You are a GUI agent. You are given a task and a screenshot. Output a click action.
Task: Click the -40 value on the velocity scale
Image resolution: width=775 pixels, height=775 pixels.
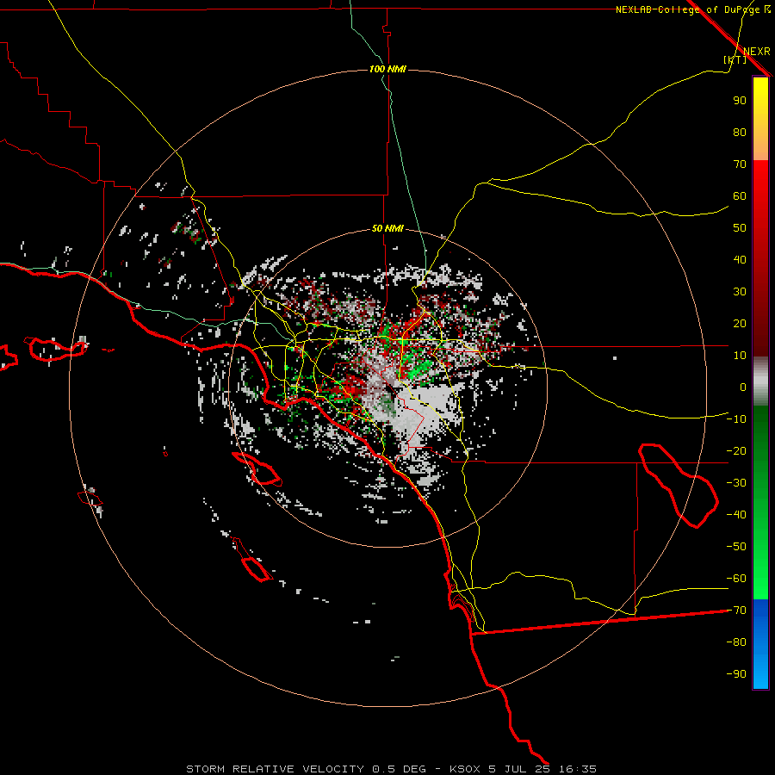tap(736, 515)
